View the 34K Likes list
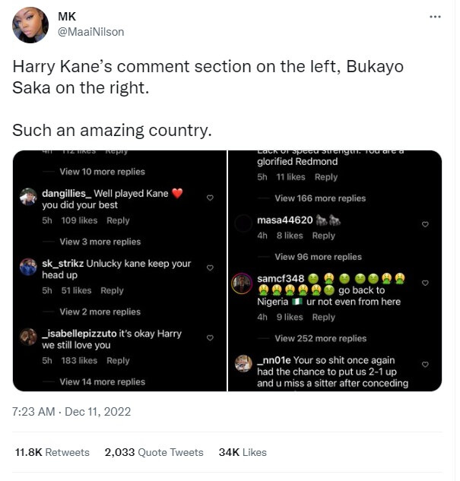The width and height of the screenshot is (460, 481). (243, 452)
